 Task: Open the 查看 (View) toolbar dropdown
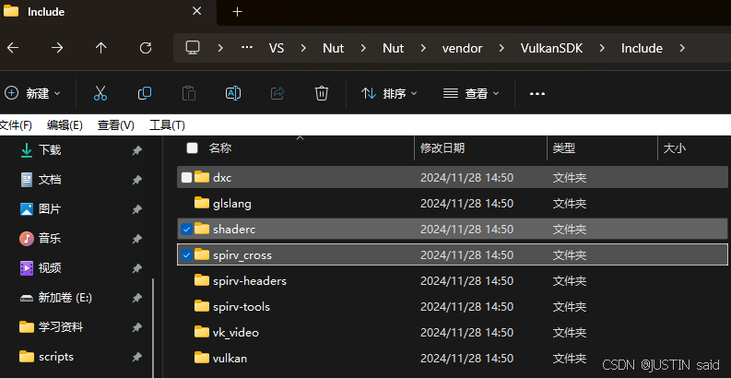click(x=471, y=93)
